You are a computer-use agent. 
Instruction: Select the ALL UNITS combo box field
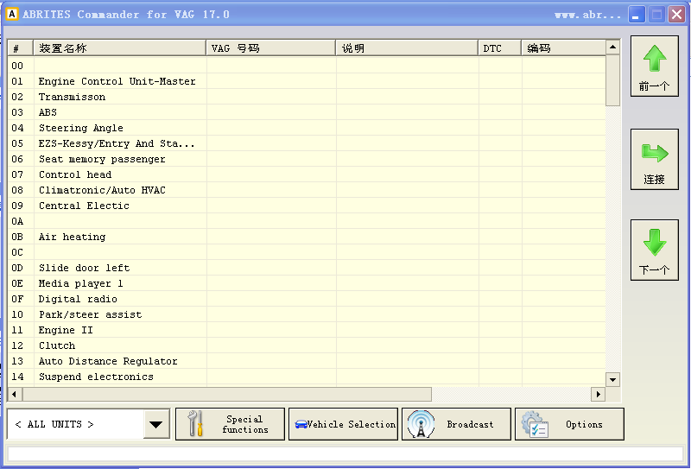[x=75, y=424]
